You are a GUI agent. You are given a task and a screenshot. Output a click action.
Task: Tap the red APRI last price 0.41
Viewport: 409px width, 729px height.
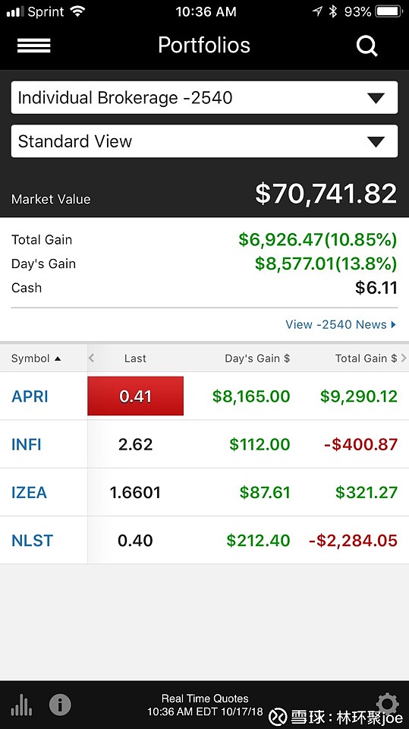click(x=135, y=396)
